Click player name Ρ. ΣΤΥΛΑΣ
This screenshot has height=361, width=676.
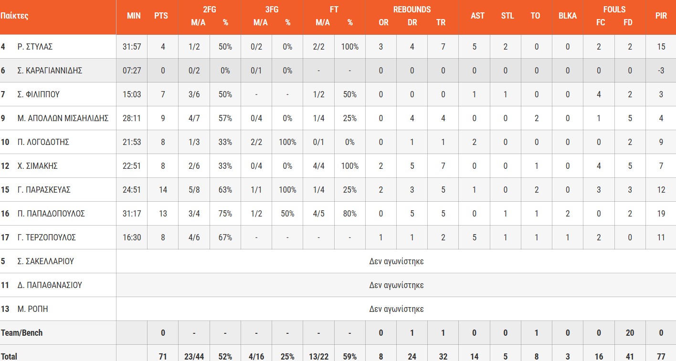(35, 47)
